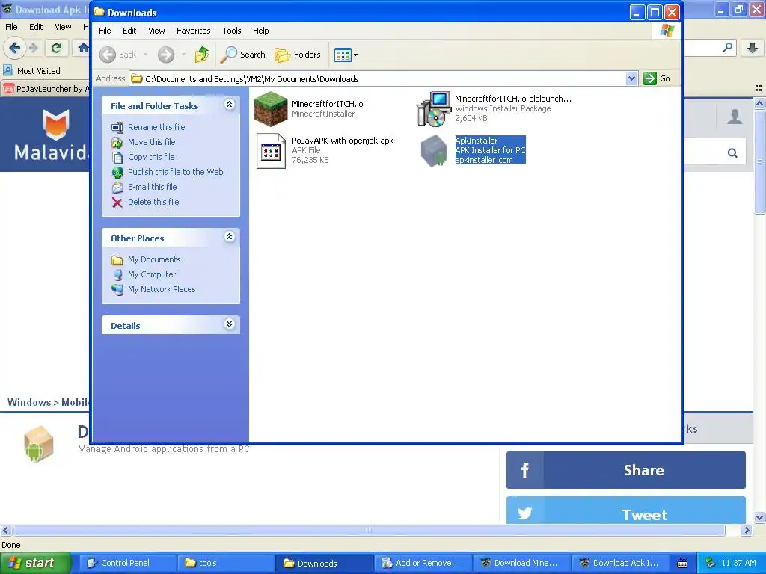Go up one folder level icon
The height and width of the screenshot is (574, 766).
[201, 55]
